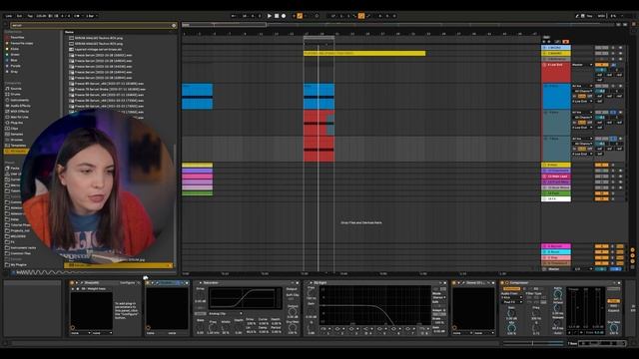Open the Samples browser category
This screenshot has width=639, height=359.
(17, 134)
